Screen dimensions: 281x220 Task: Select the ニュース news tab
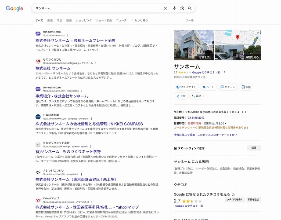point(121,20)
